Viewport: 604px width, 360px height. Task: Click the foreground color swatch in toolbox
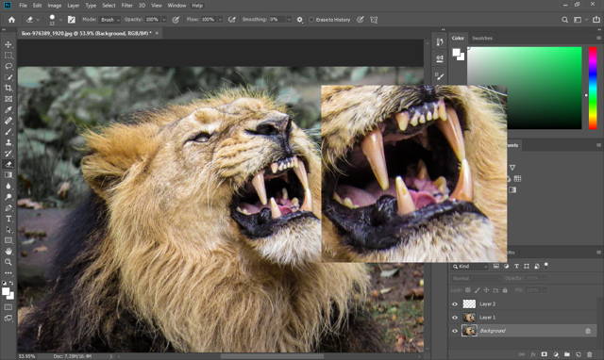(6, 291)
